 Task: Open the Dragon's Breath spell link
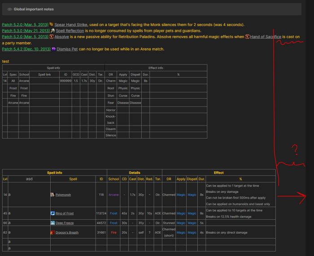[68, 232]
